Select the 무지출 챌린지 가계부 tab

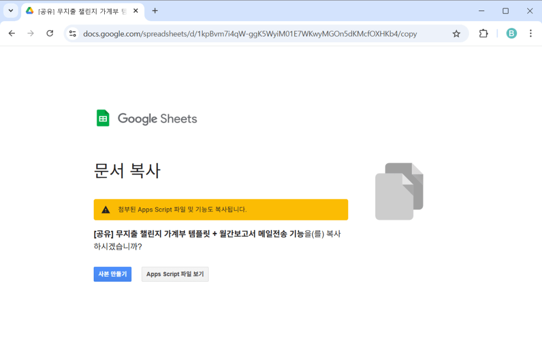[79, 11]
